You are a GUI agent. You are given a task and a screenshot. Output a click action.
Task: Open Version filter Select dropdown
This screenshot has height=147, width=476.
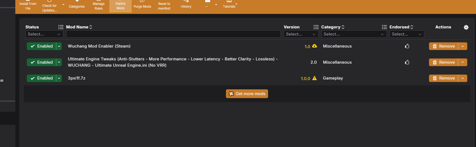[x=301, y=34]
